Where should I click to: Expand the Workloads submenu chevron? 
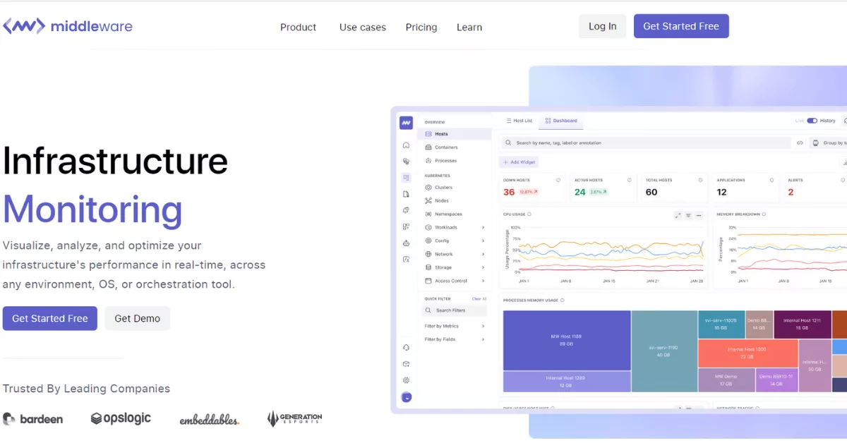(483, 228)
